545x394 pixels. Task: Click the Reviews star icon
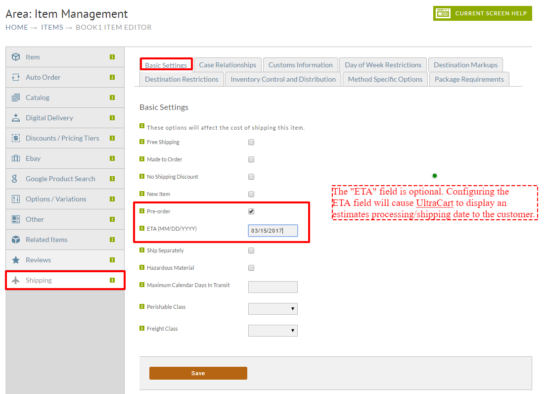[x=16, y=260]
